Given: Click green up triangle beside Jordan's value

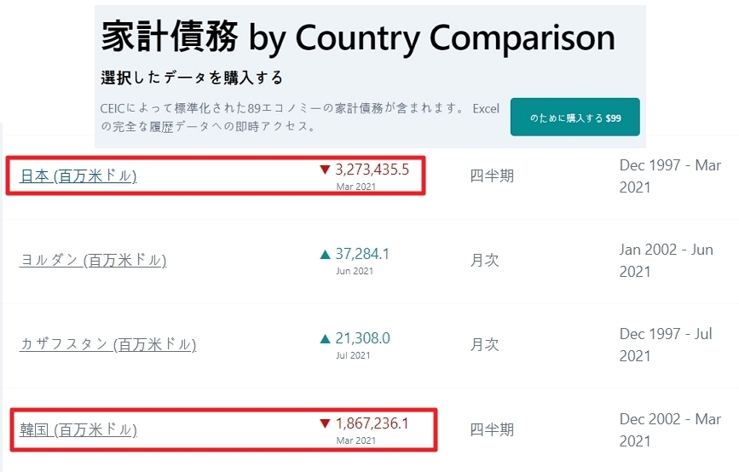Looking at the screenshot, I should (x=325, y=254).
